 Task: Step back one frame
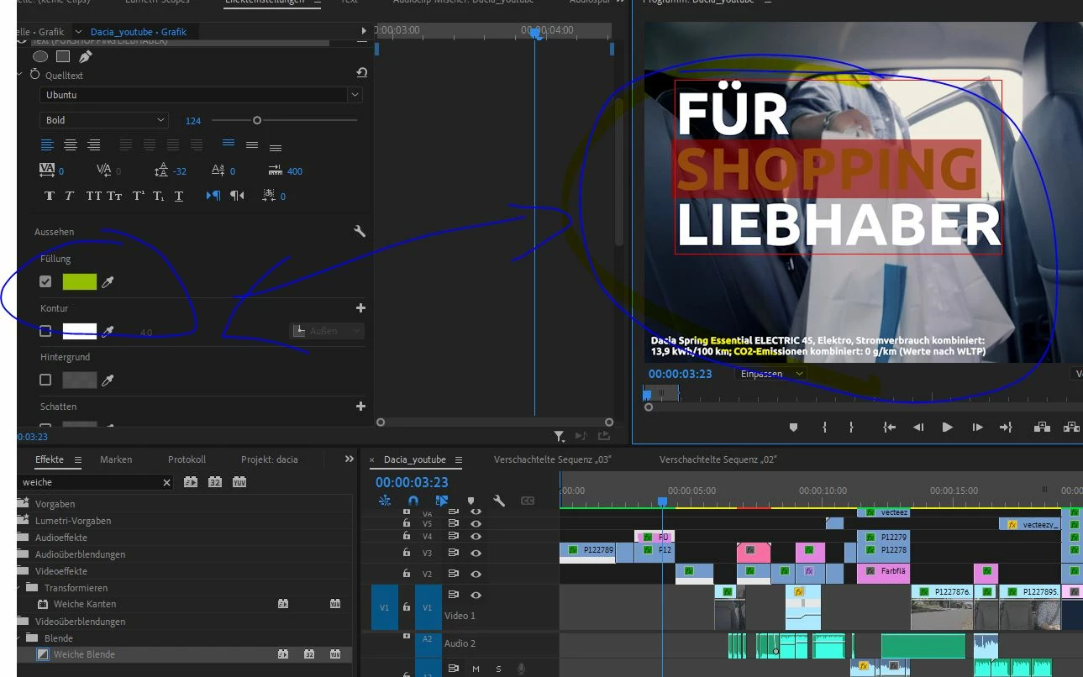coord(918,427)
